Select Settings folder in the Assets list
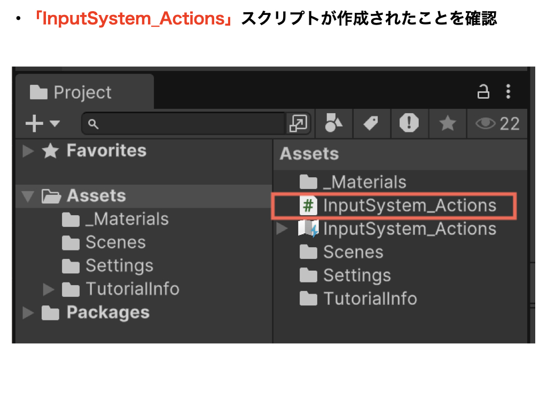 (356, 275)
